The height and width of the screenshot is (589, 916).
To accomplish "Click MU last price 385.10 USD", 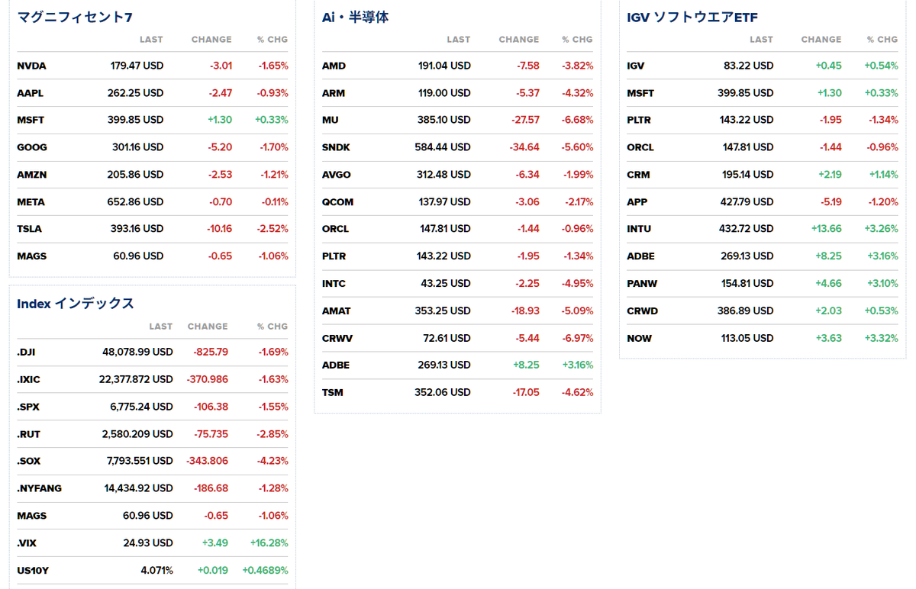I will [444, 121].
